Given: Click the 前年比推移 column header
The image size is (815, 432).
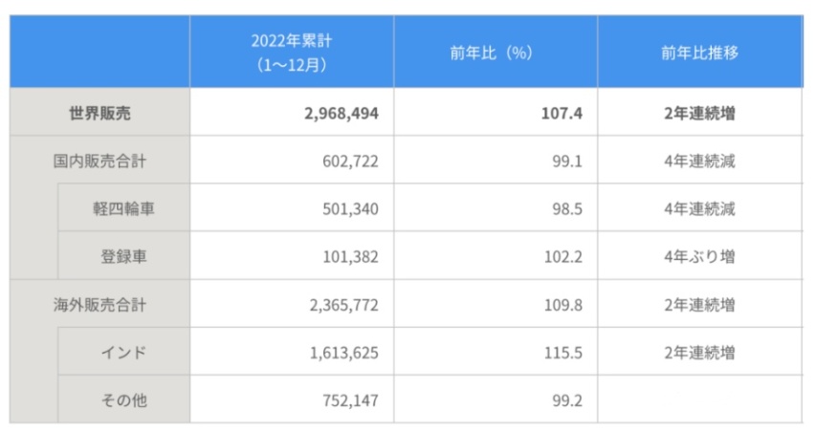Looking at the screenshot, I should coord(699,53).
